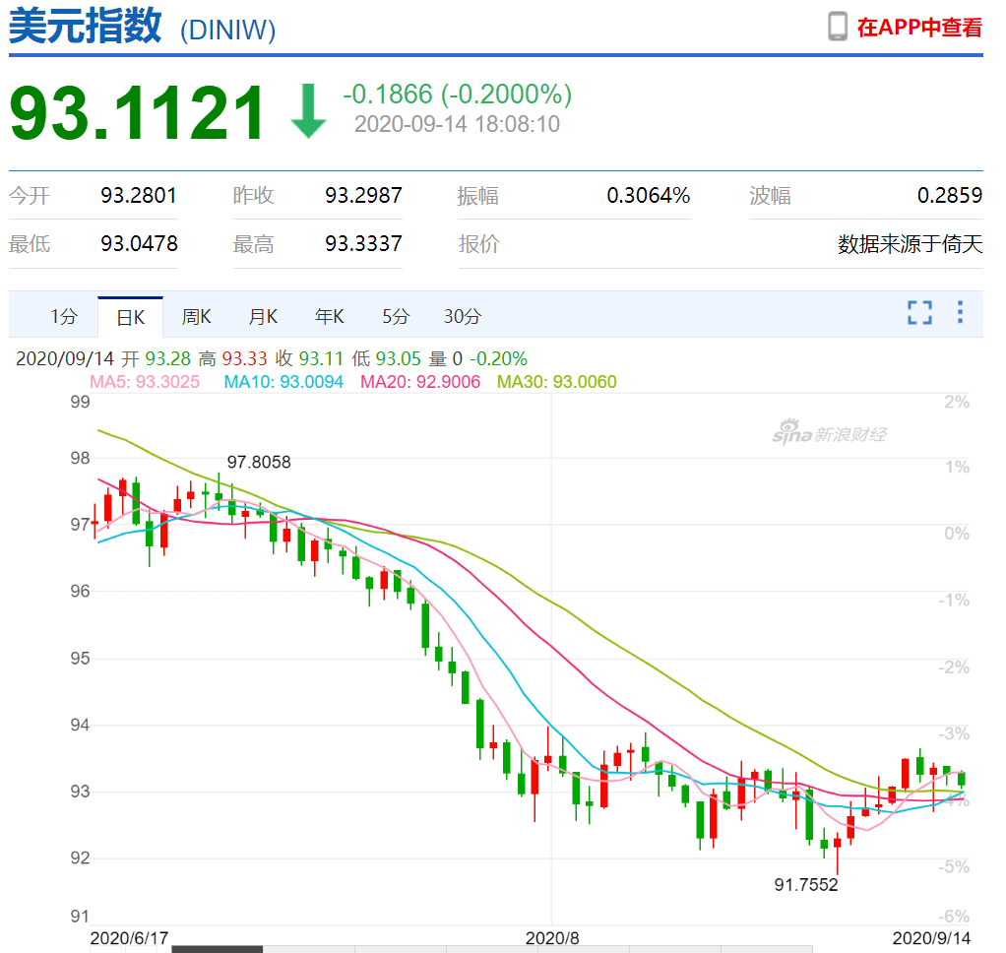The width and height of the screenshot is (1006, 953).
Task: Switch to the 1分 chart tab
Action: tap(63, 317)
